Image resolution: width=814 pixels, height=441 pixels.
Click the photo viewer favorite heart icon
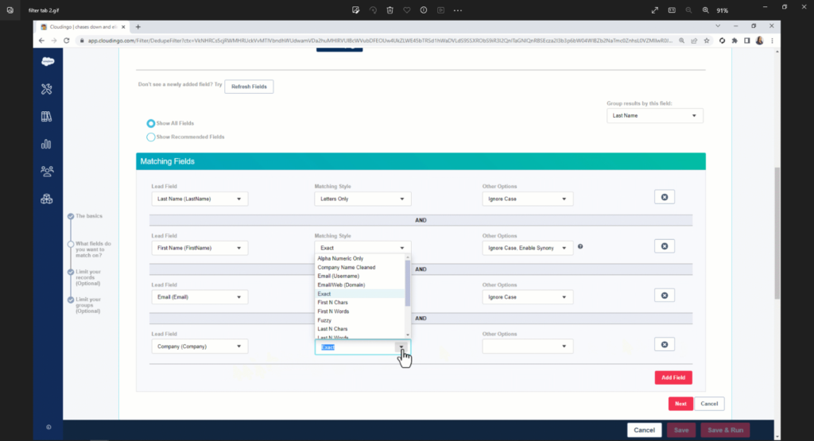(x=406, y=10)
